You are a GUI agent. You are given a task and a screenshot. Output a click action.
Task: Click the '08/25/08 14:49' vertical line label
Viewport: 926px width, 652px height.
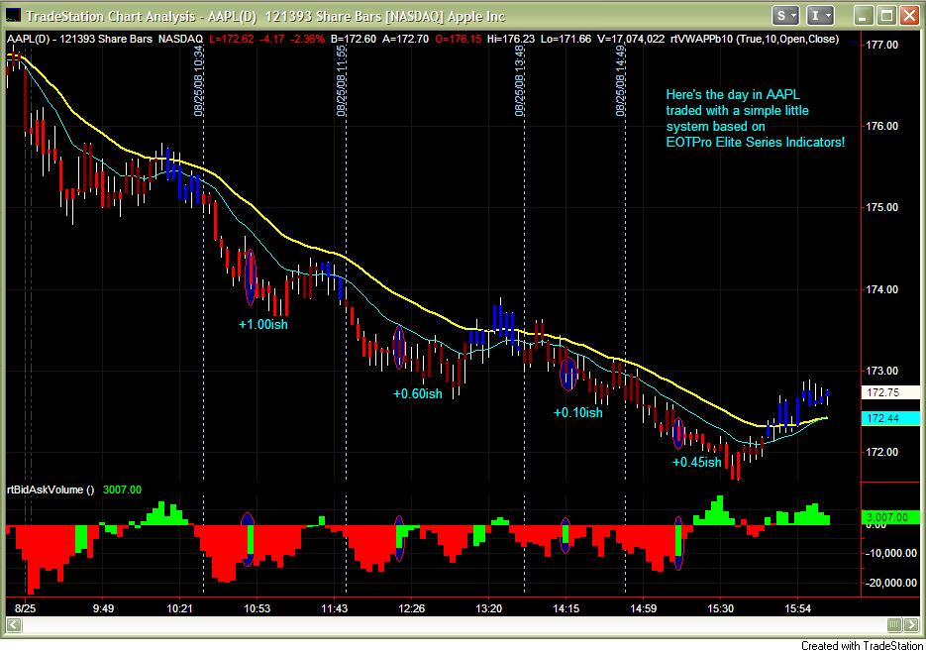(x=620, y=81)
